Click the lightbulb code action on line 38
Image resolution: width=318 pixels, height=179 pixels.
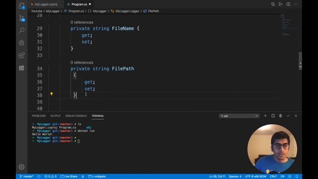click(x=52, y=94)
